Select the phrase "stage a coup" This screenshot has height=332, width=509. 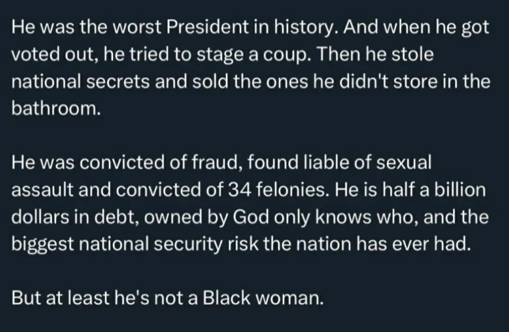(x=252, y=55)
